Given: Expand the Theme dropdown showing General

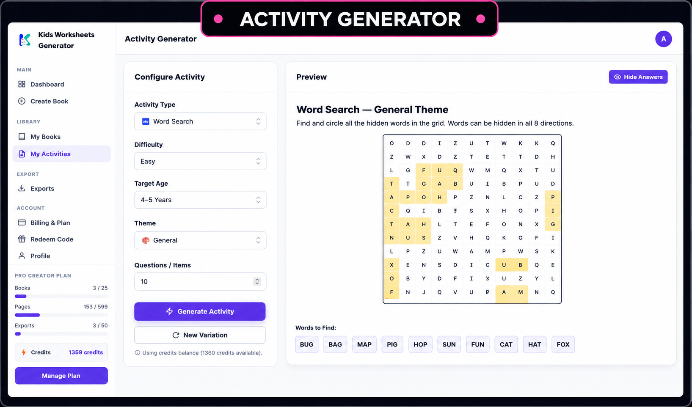Looking at the screenshot, I should [200, 240].
